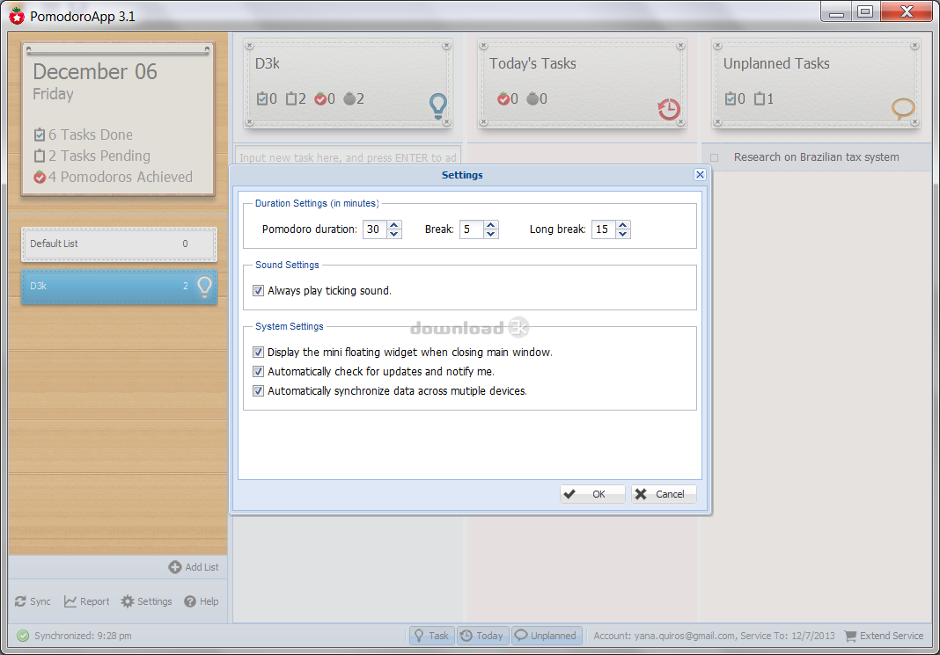Uncheck Display the mini floating widget option

click(x=259, y=352)
